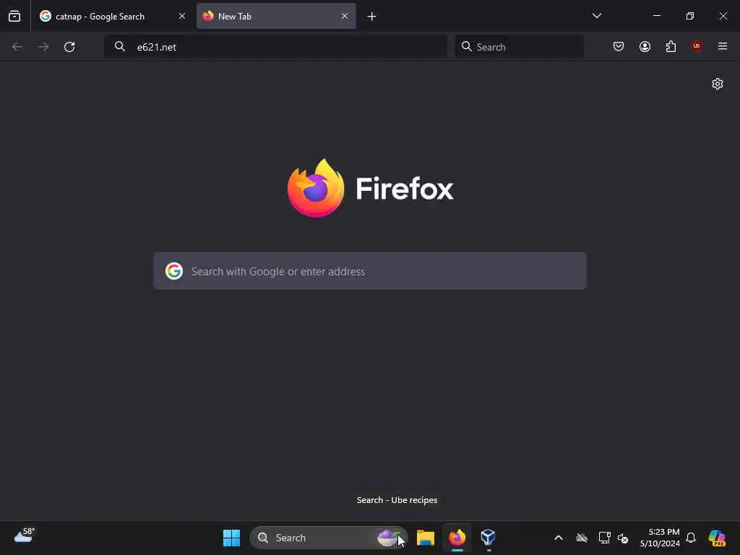Screen dimensions: 740x555
Task: Click the taskbar Search box
Action: (328, 538)
